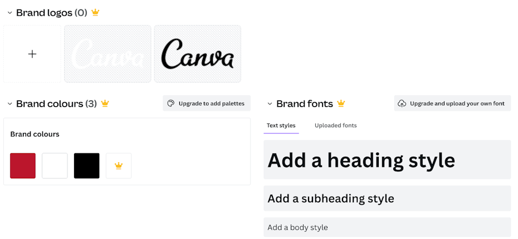Click the crown icon beside Brand fonts

pyautogui.click(x=341, y=103)
